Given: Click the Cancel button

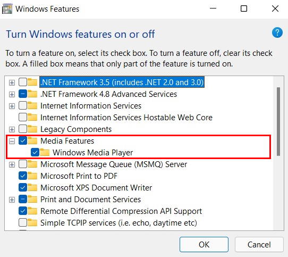Looking at the screenshot, I should point(259,244).
